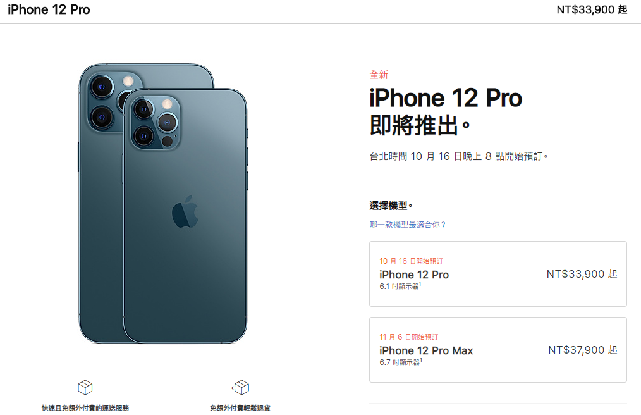Click the Apple logo on phone back
Image resolution: width=641 pixels, height=415 pixels.
click(185, 211)
